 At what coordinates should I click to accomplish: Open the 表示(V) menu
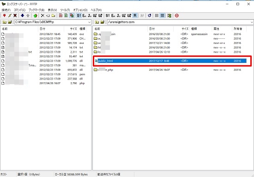click(52, 10)
